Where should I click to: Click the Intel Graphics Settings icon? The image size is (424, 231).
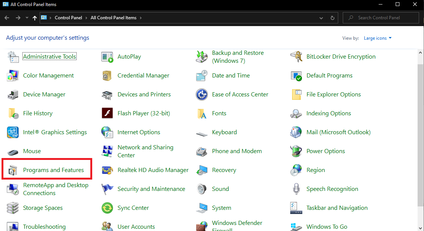pyautogui.click(x=13, y=132)
